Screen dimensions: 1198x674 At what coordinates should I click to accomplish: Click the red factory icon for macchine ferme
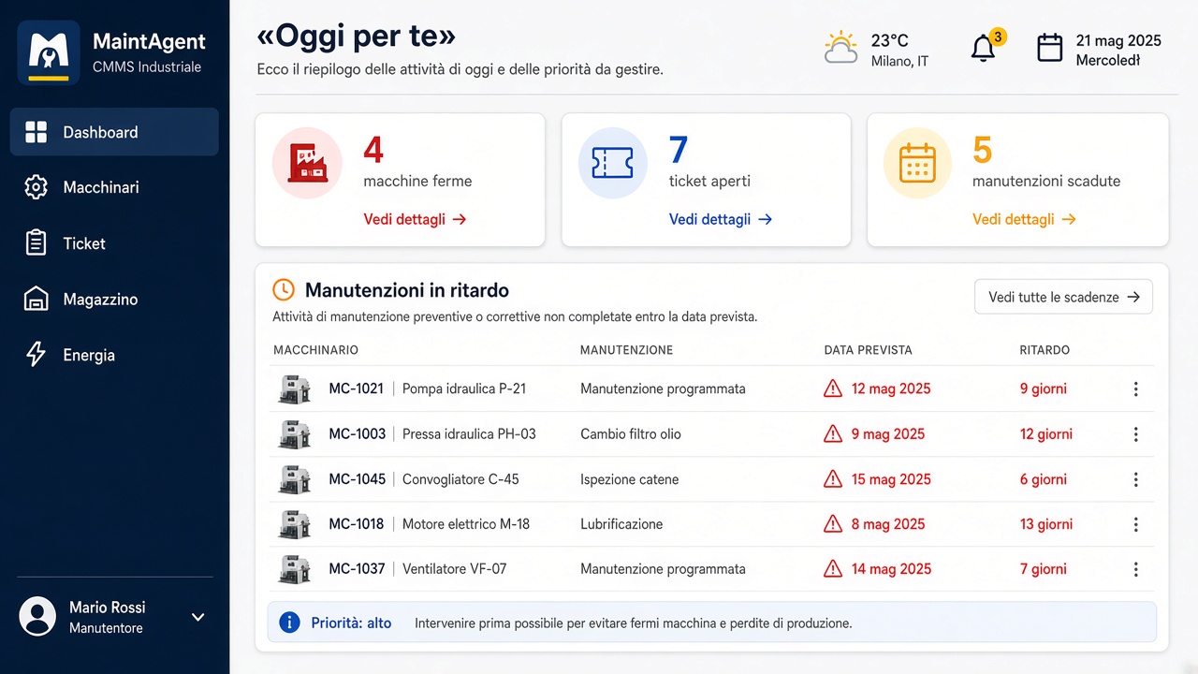pyautogui.click(x=307, y=163)
